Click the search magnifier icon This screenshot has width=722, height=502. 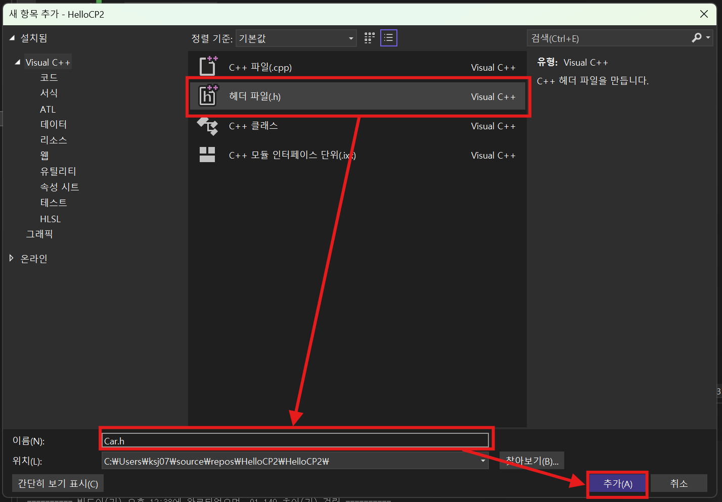click(697, 38)
